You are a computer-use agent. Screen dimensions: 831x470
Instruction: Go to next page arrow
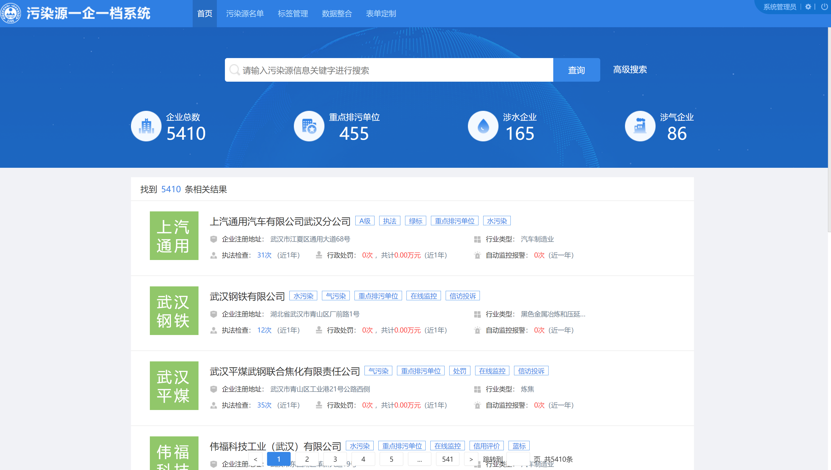(471, 459)
